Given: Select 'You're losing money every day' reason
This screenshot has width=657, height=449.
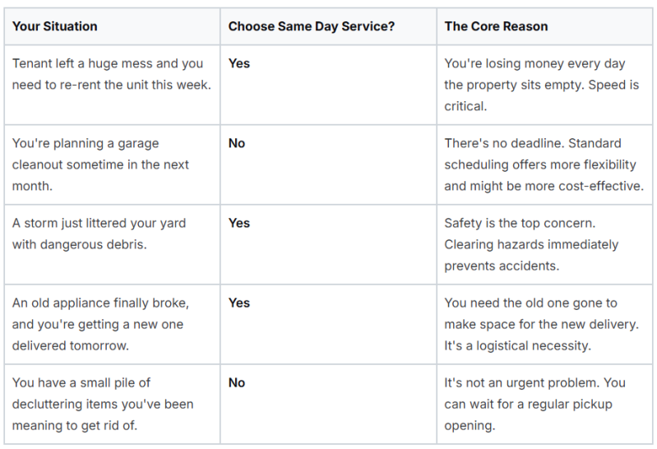Looking at the screenshot, I should click(x=534, y=63).
